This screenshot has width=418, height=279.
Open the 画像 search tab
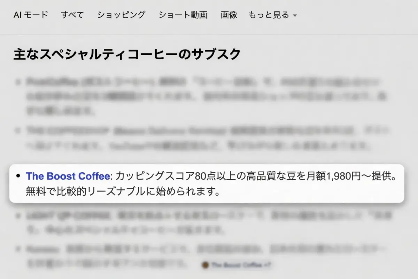(229, 15)
